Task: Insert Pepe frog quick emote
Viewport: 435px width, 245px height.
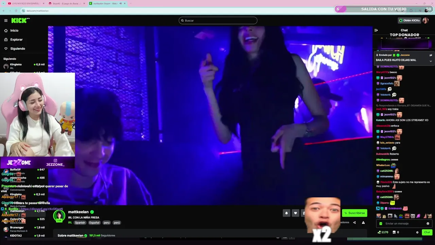Action: pyautogui.click(x=401, y=216)
